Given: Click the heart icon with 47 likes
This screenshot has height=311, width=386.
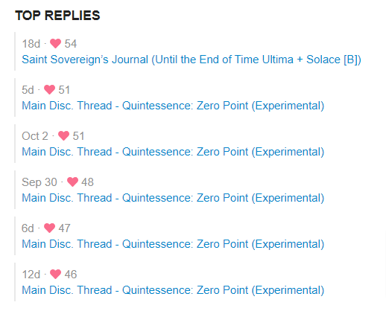Looking at the screenshot, I should tap(49, 228).
